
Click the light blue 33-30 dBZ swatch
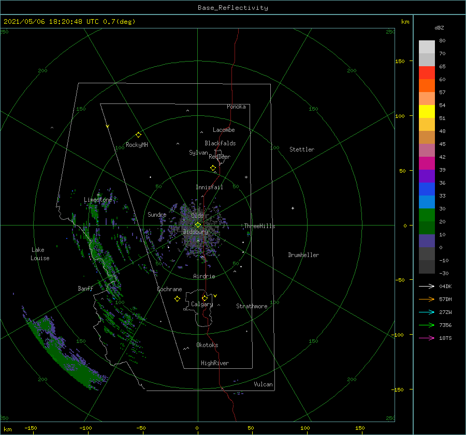pyautogui.click(x=427, y=202)
